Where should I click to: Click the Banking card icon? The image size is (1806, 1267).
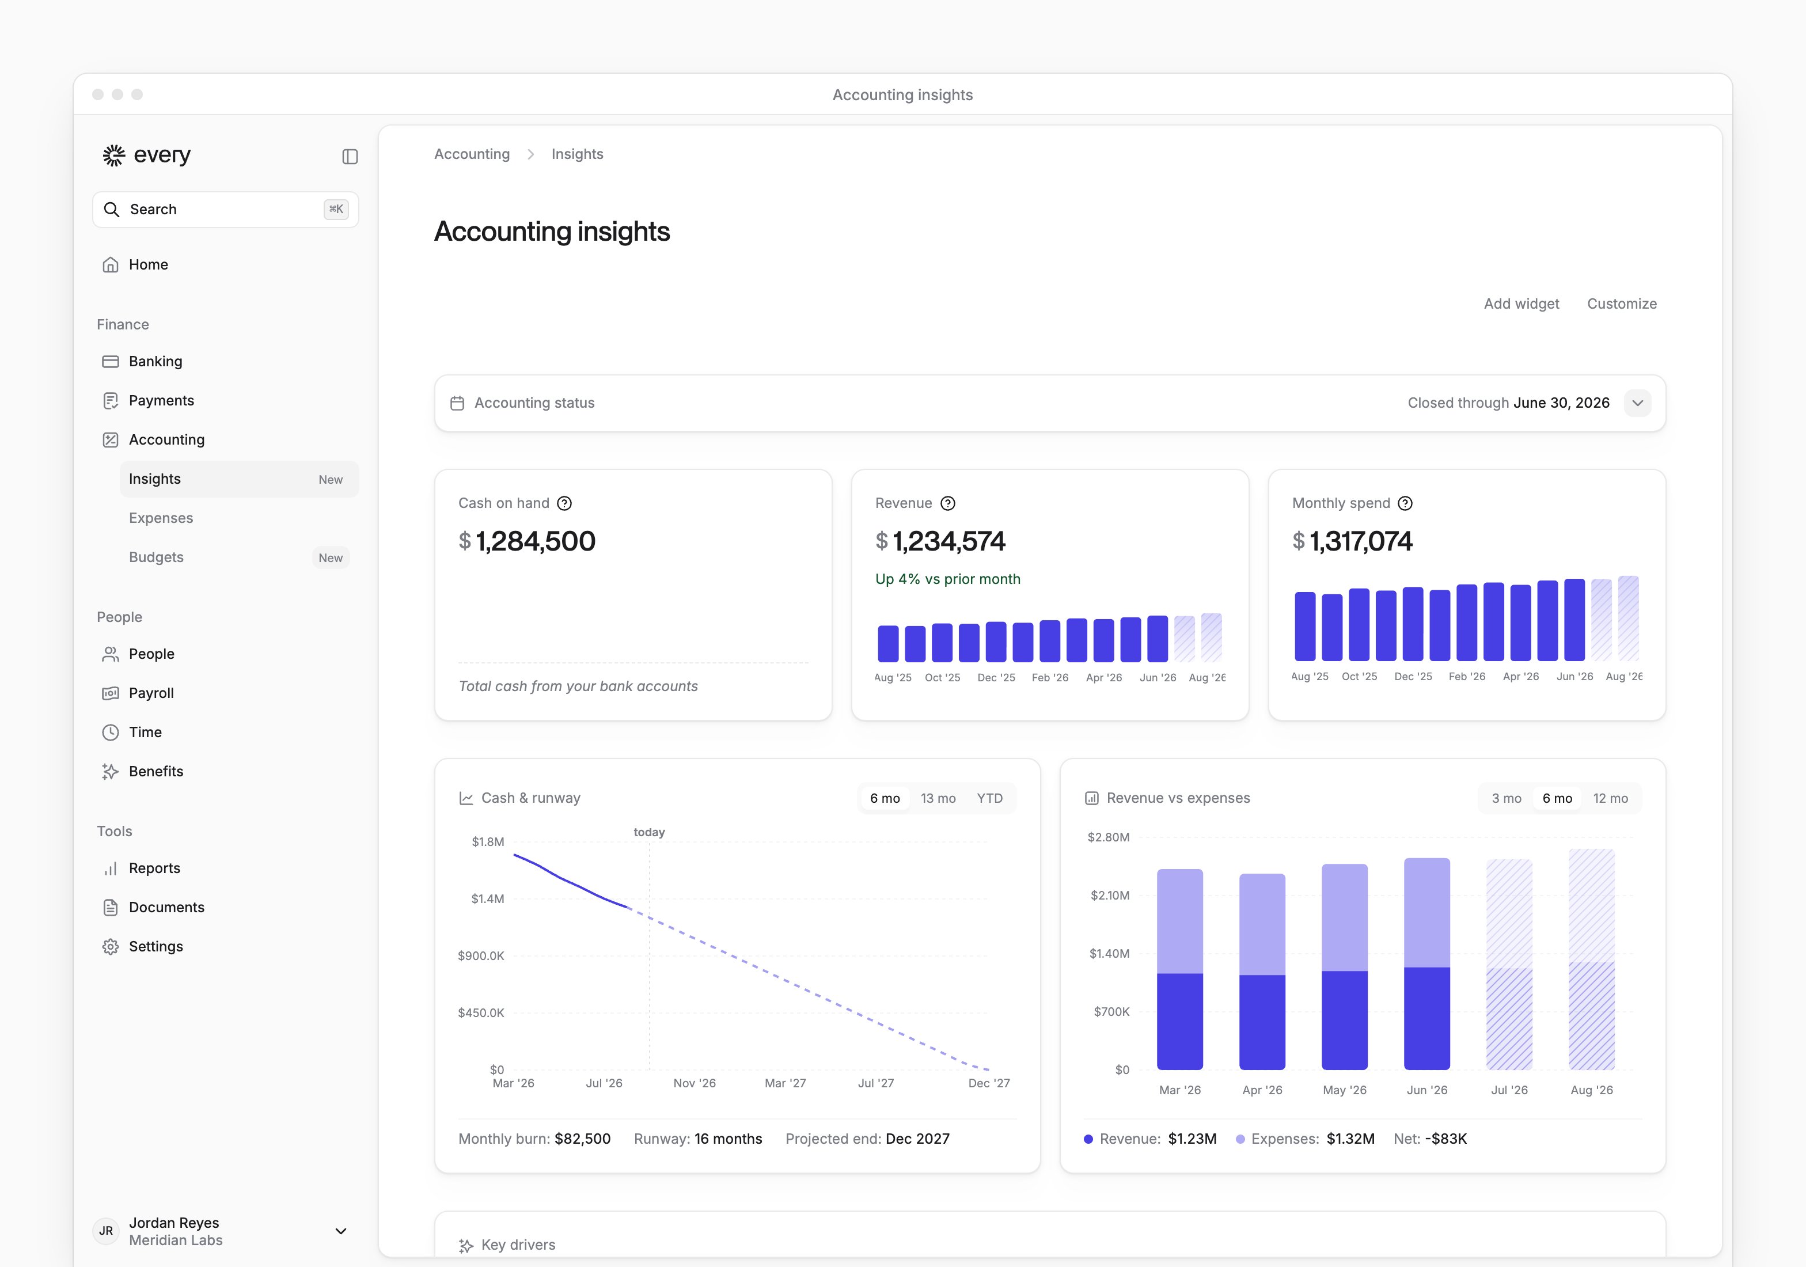(x=111, y=362)
